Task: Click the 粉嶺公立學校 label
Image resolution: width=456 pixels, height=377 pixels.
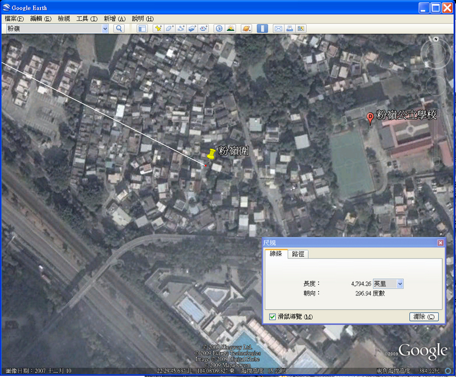Action: coord(406,115)
